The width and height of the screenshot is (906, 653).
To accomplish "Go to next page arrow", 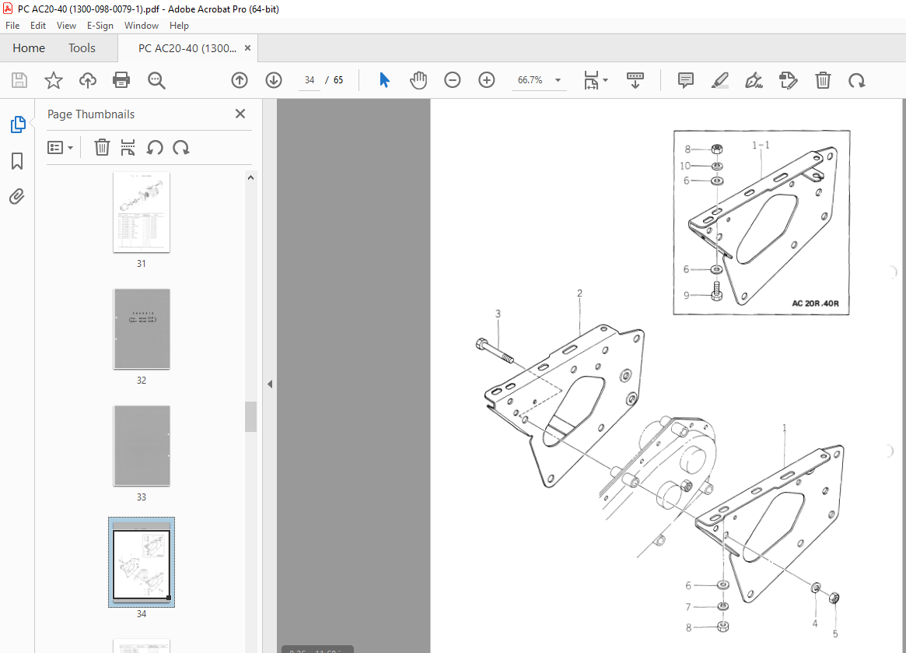I will pyautogui.click(x=274, y=80).
